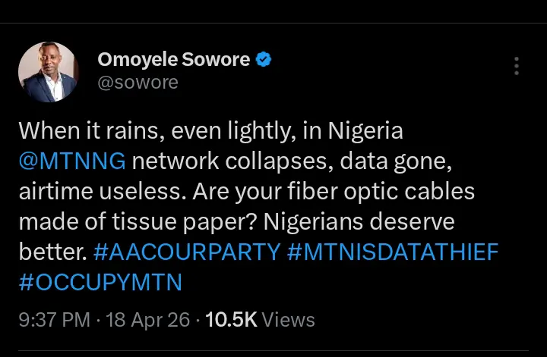
Task: Click the display name Omoyele Sowore
Action: [x=173, y=60]
